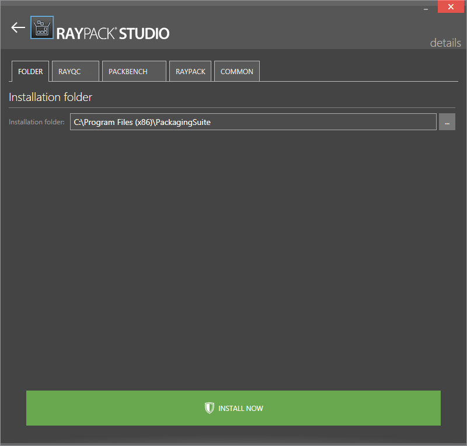Click the RayPack Studio logo icon
467x446 pixels.
tap(42, 27)
